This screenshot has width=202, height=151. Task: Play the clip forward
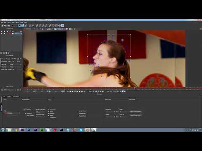[x=77, y=91]
